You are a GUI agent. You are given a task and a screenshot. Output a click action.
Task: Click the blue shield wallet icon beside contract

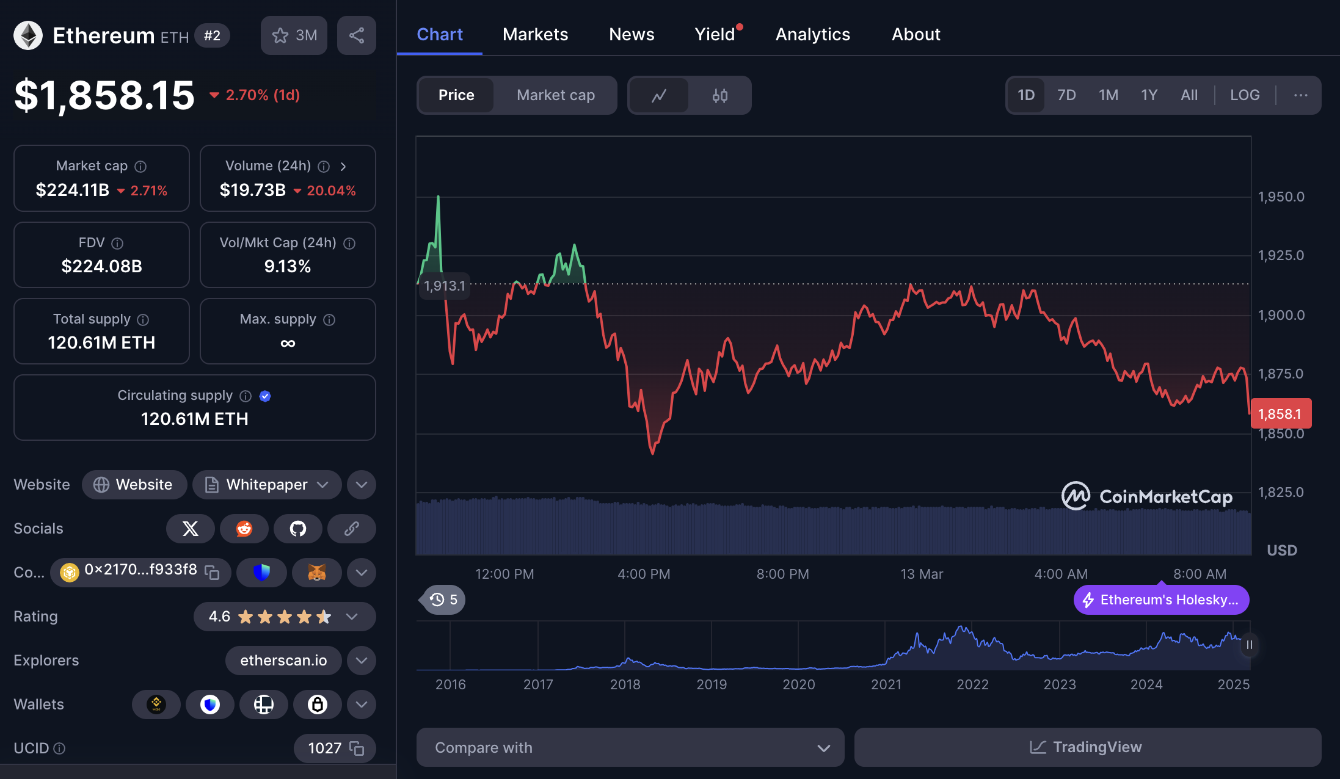(261, 573)
